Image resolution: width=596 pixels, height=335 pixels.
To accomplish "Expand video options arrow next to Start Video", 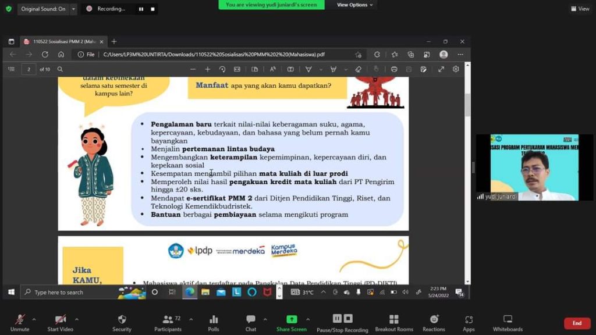I will point(77,319).
